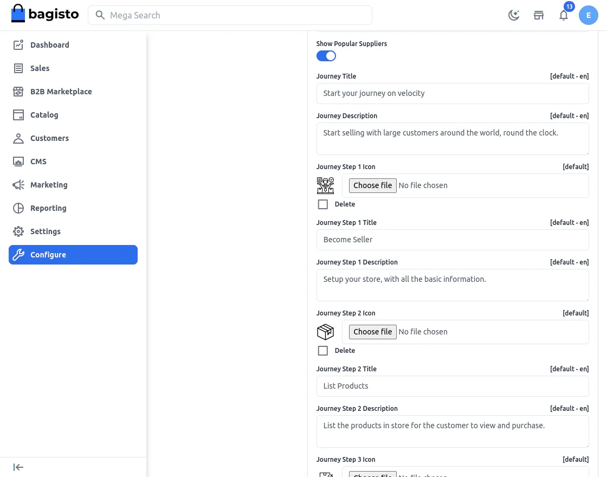Open the notifications bell

click(564, 15)
